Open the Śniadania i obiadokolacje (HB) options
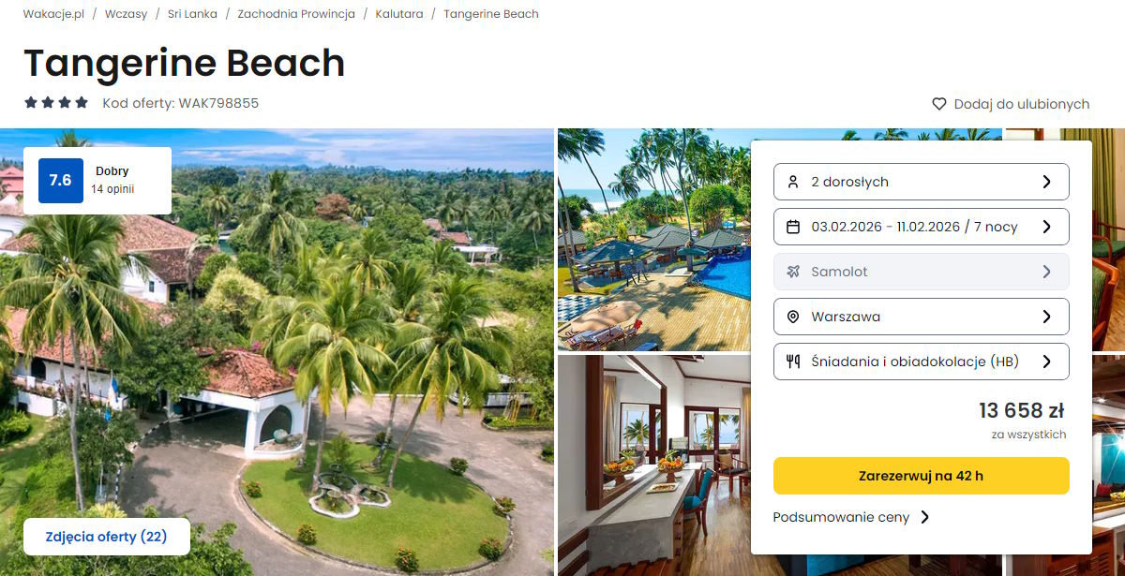Viewport: 1125px width, 576px height. (921, 362)
